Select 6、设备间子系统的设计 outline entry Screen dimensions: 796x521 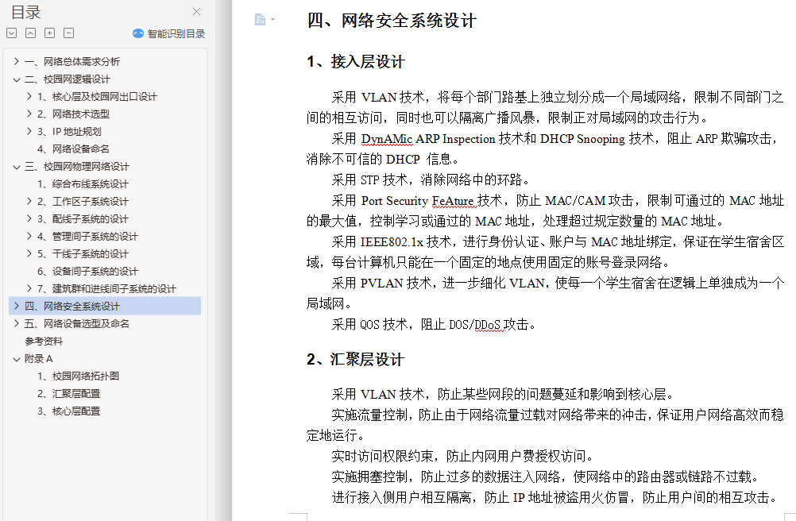(x=87, y=272)
